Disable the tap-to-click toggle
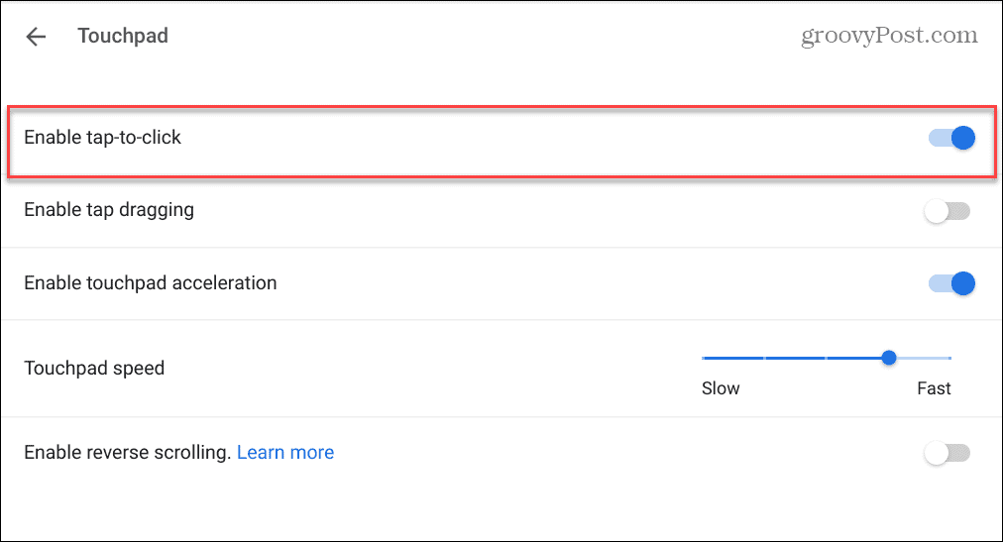The height and width of the screenshot is (542, 1003). pos(951,138)
